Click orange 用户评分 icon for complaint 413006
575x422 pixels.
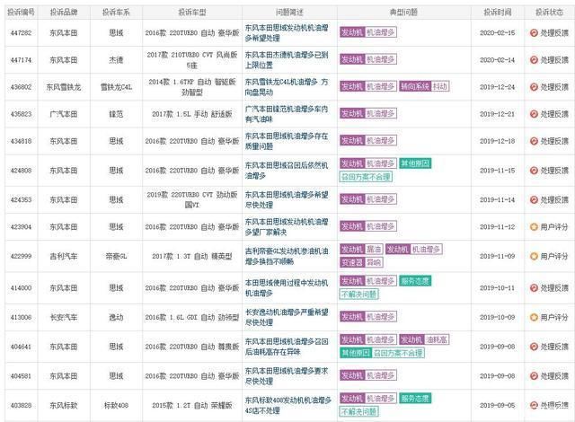pyautogui.click(x=534, y=317)
